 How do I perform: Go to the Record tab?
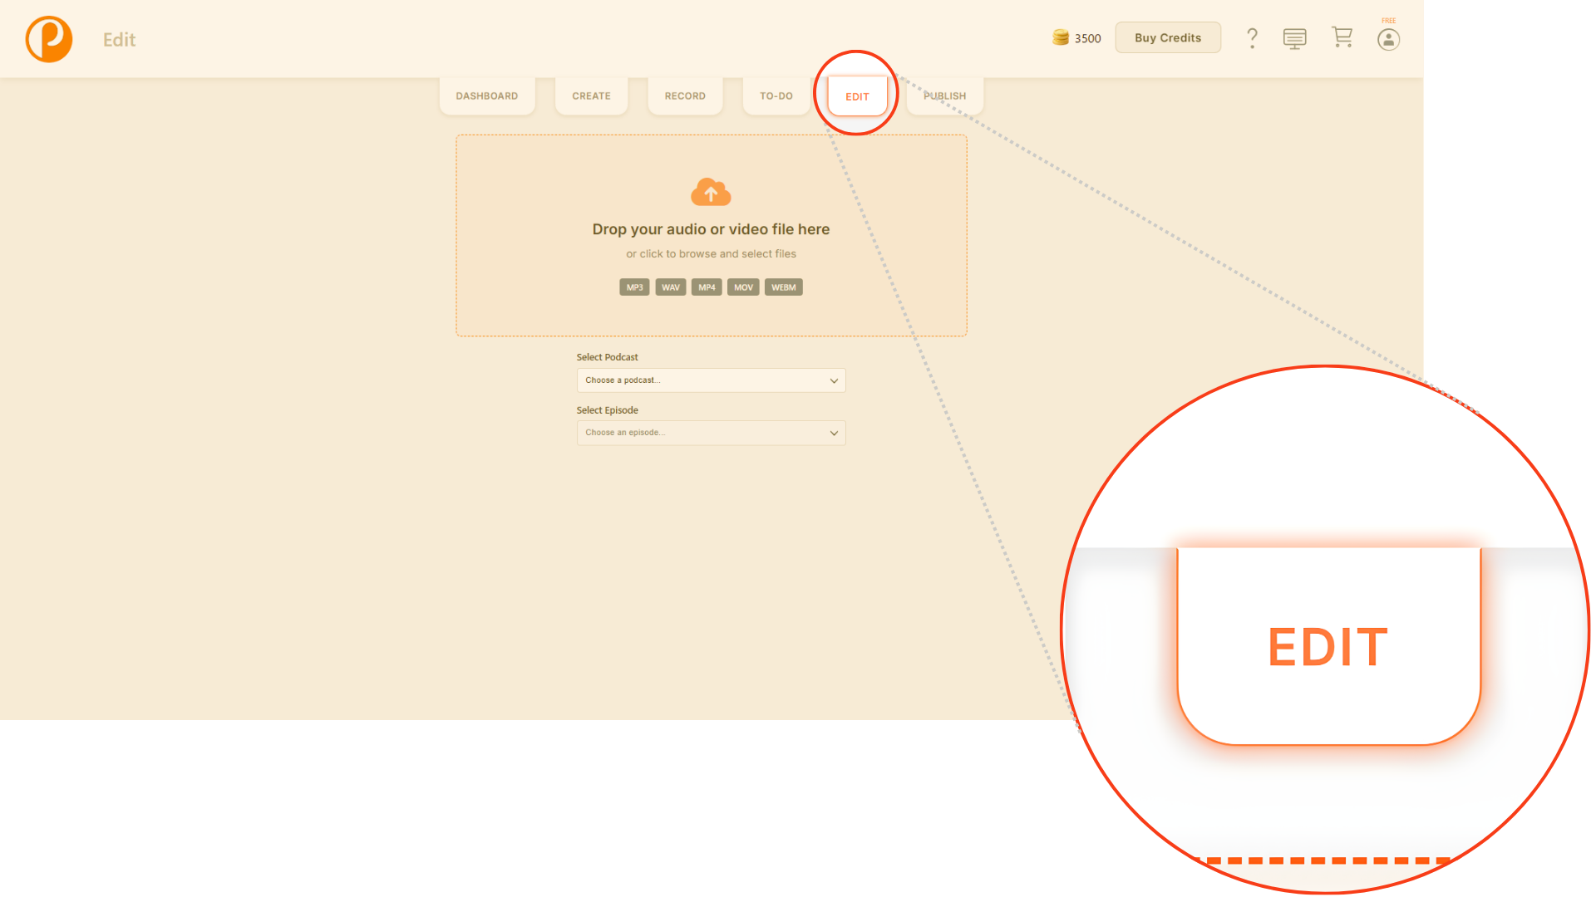click(x=685, y=96)
